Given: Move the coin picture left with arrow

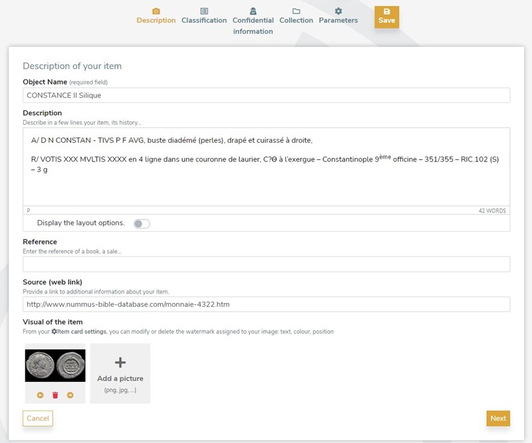Looking at the screenshot, I should click(x=40, y=395).
